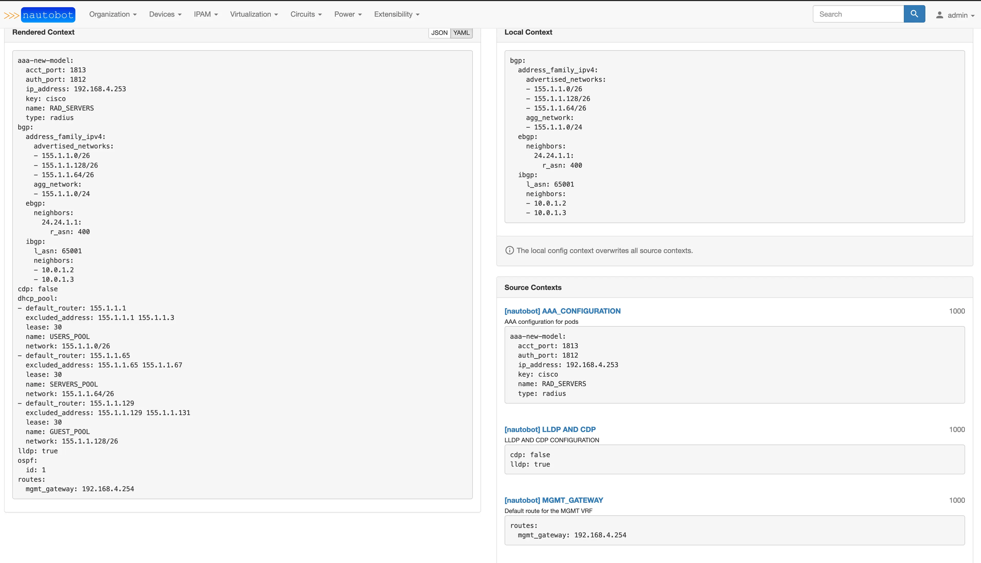Focus the Search input field
The height and width of the screenshot is (563, 981).
click(x=858, y=14)
